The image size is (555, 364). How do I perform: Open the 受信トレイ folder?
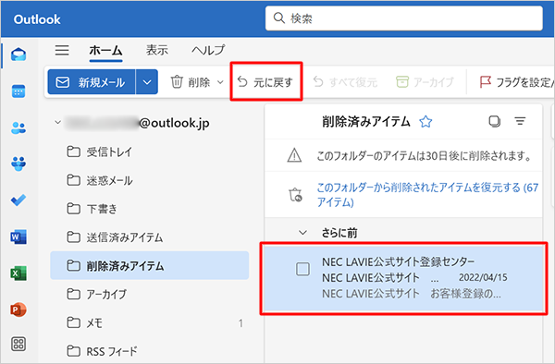click(149, 152)
